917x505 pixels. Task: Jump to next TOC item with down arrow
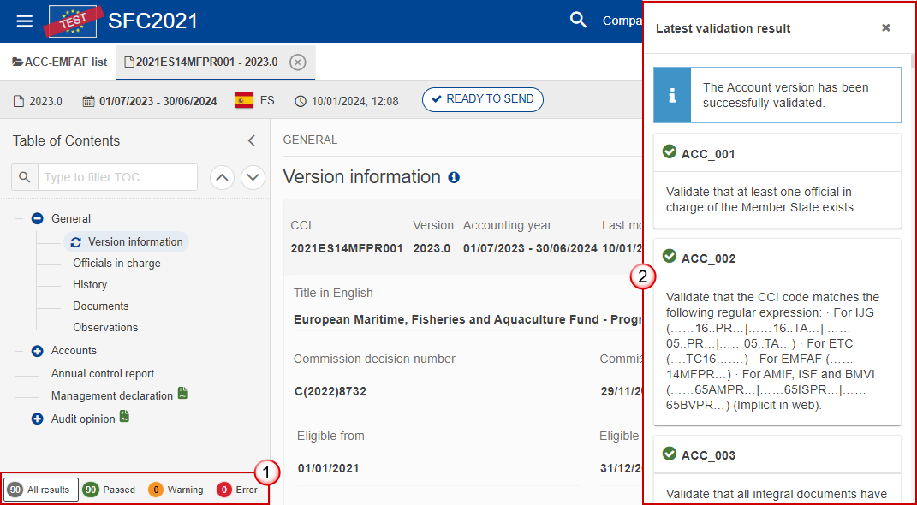click(x=253, y=177)
